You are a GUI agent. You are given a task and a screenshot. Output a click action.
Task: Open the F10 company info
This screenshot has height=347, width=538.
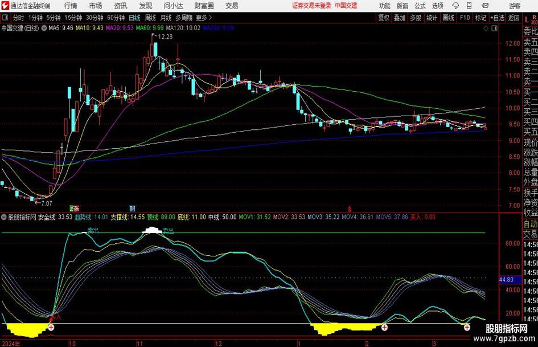click(x=465, y=18)
